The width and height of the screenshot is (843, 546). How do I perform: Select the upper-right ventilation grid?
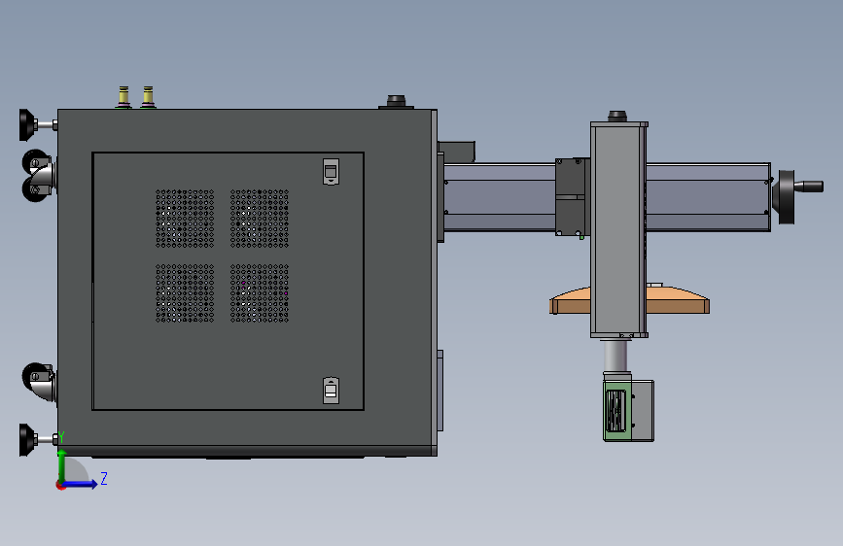(260, 219)
